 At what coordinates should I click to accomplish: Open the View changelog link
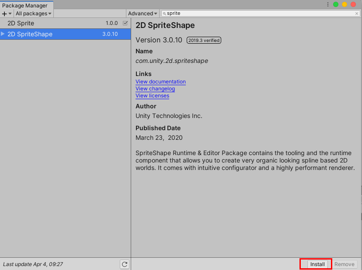[155, 89]
